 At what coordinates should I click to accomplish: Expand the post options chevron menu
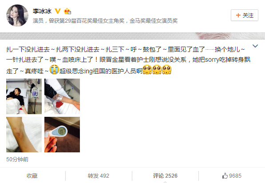[255, 46]
